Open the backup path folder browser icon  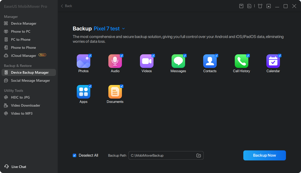click(198, 155)
